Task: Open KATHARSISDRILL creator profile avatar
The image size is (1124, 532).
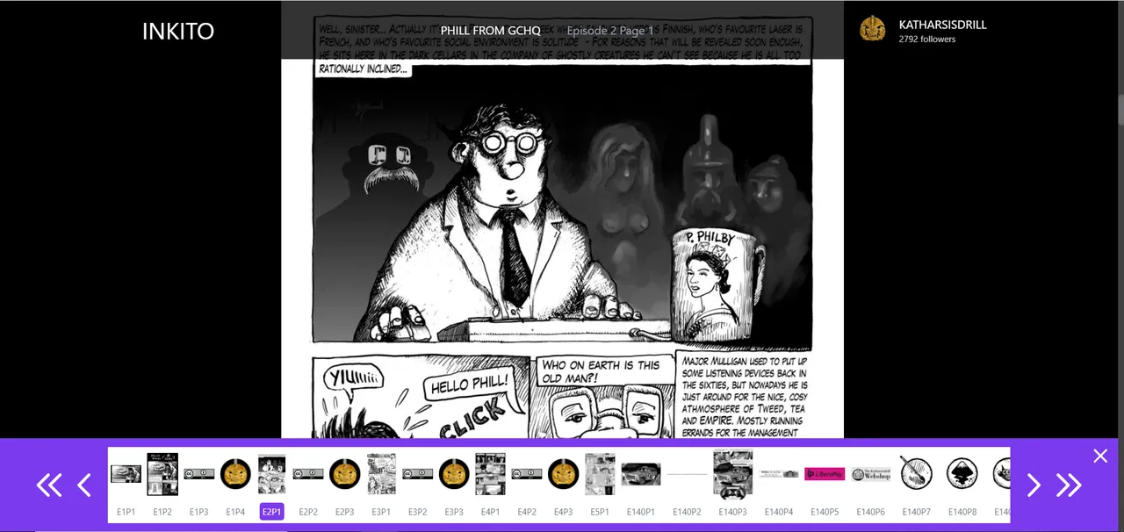Action: tap(872, 29)
